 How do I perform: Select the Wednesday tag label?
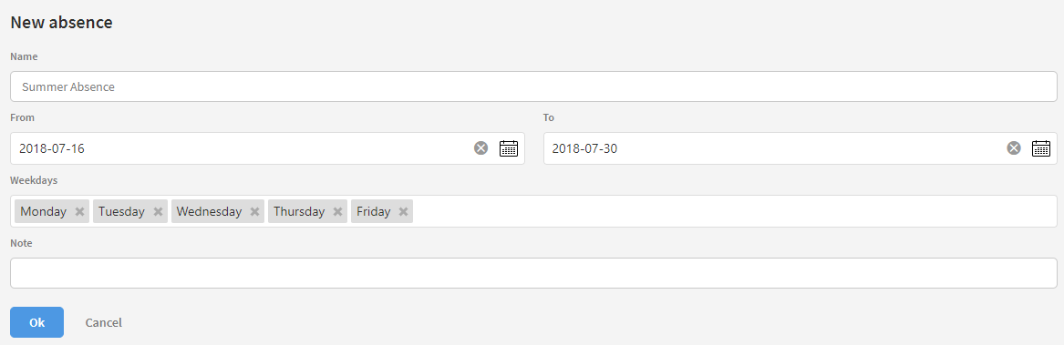pos(209,211)
